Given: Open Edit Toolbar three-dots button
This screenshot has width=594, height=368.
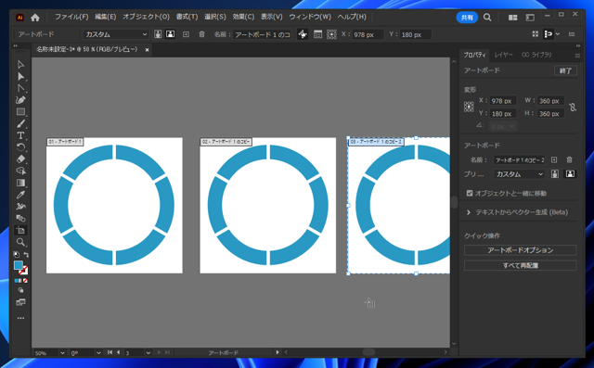Looking at the screenshot, I should (x=20, y=318).
